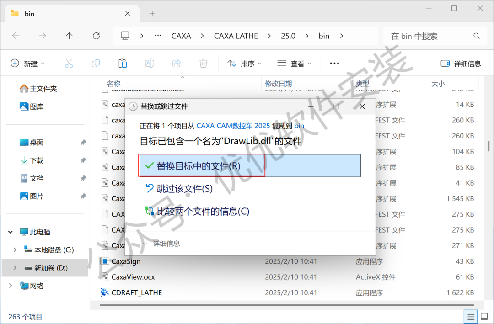
Task: Open the New dropdown menu
Action: 28,63
